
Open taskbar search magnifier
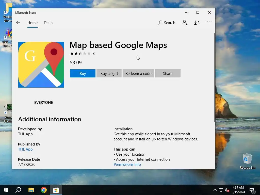tap(18, 190)
